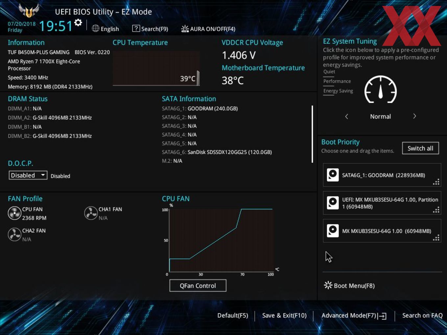Click BIOS Ver. 0220 text
Viewport: 447px width, 335px height.
coord(92,52)
